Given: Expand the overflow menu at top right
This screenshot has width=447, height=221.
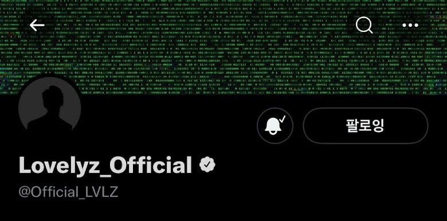Looking at the screenshot, I should point(410,25).
